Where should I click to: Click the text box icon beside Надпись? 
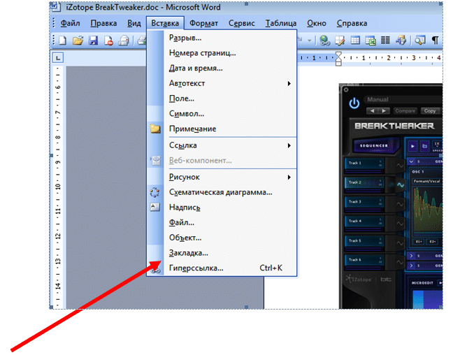tap(155, 207)
